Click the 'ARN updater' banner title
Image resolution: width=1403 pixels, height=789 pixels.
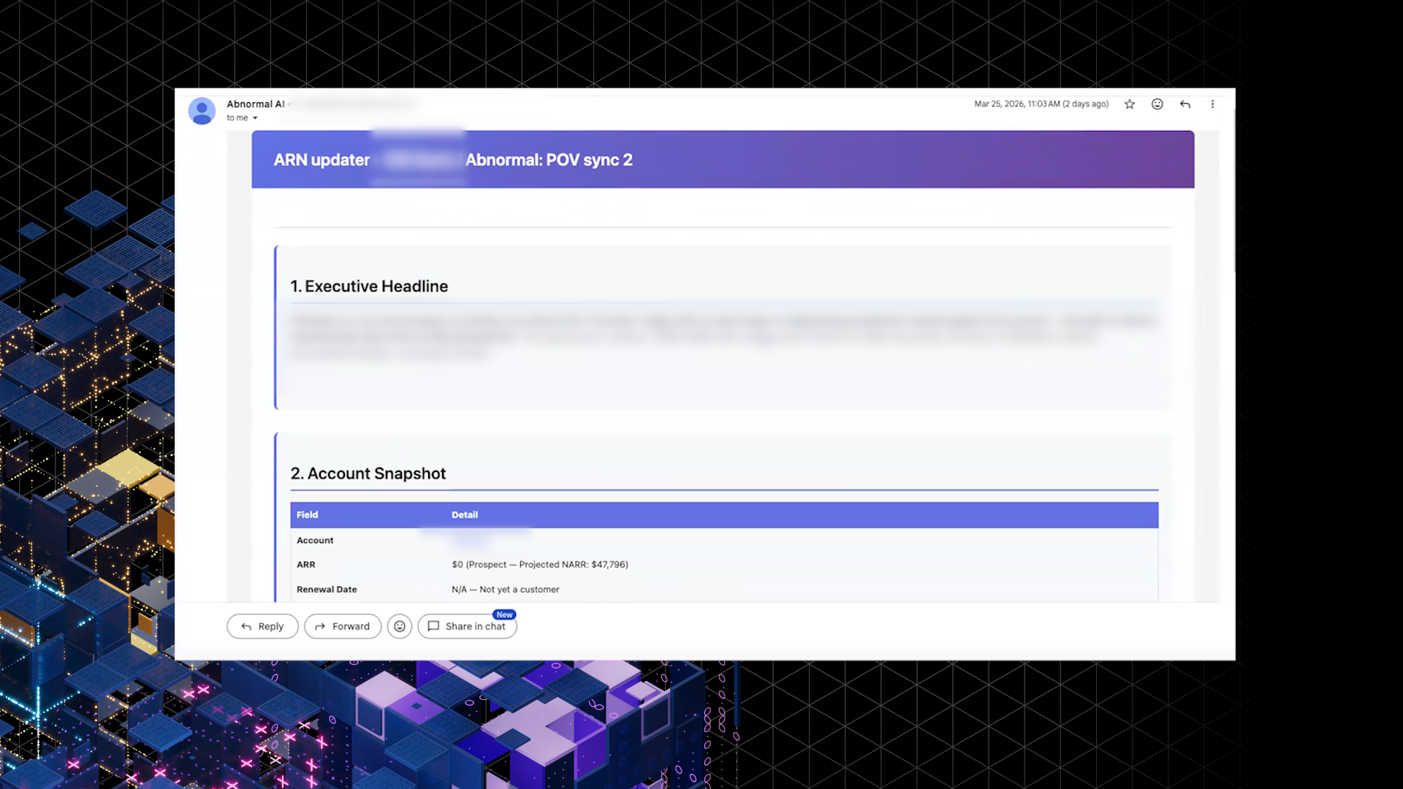click(322, 160)
